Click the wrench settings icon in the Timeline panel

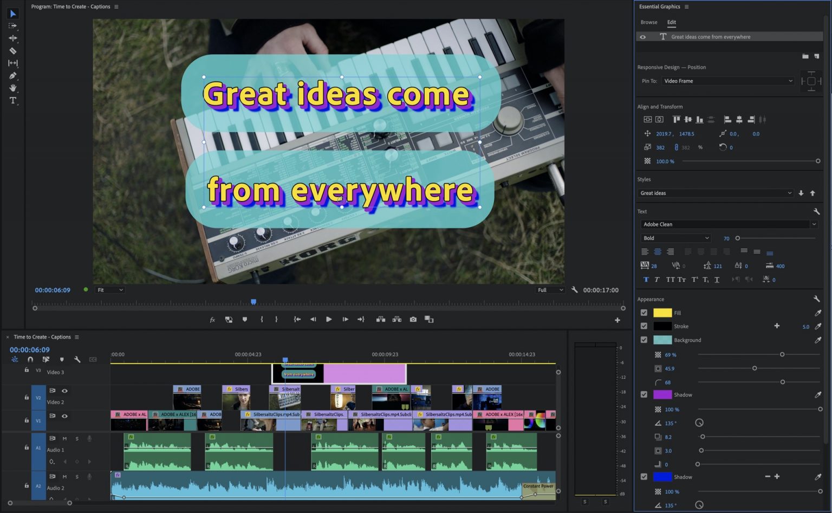point(78,359)
